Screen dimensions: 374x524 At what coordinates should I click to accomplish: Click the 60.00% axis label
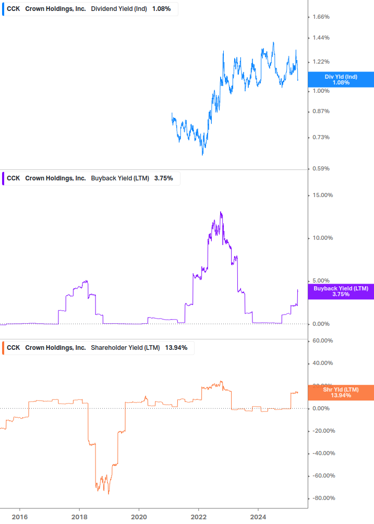click(x=322, y=341)
